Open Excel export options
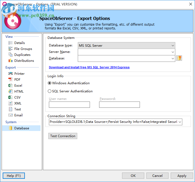This screenshot has height=182, width=195. tap(18, 86)
